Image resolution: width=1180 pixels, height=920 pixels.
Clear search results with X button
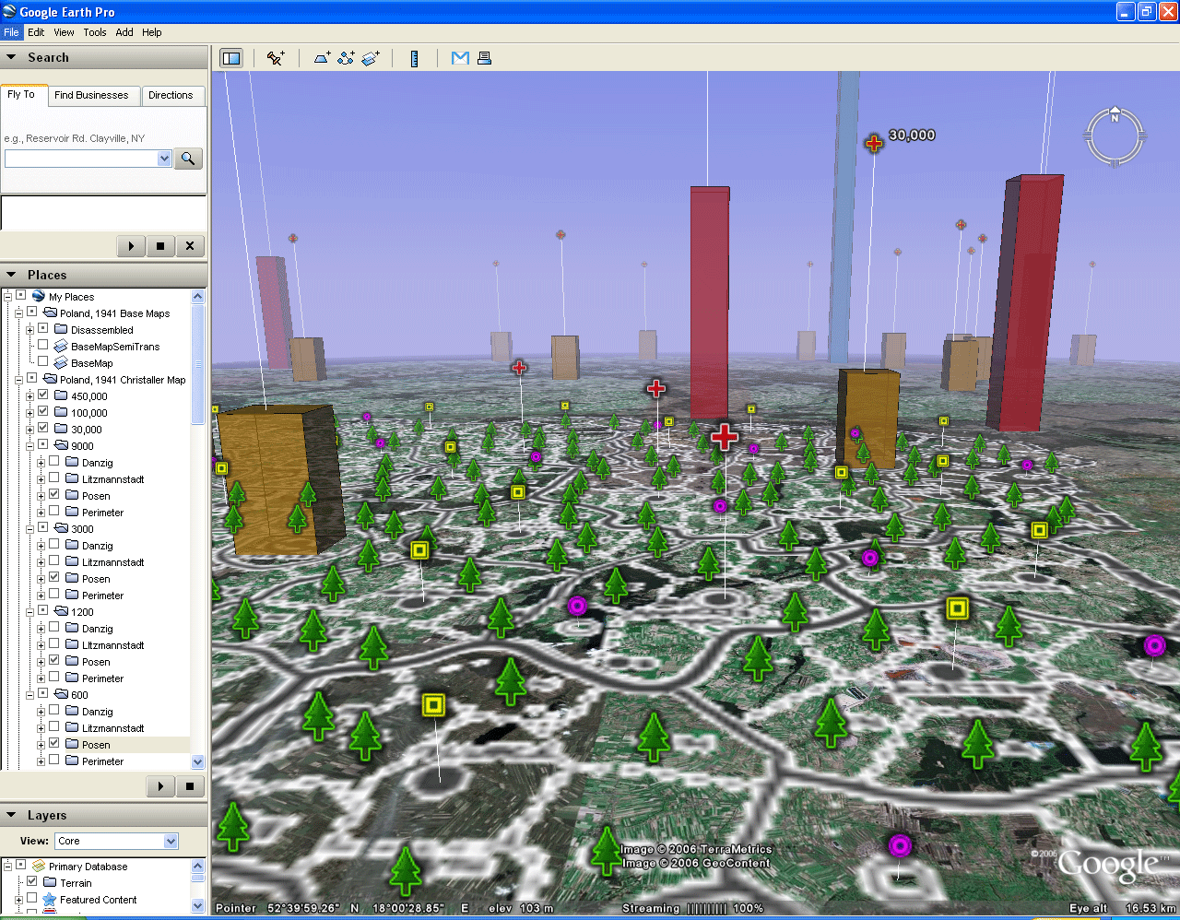190,246
